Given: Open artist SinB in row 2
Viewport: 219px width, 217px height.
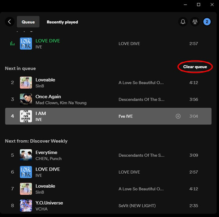Looking at the screenshot, I should point(40,86).
